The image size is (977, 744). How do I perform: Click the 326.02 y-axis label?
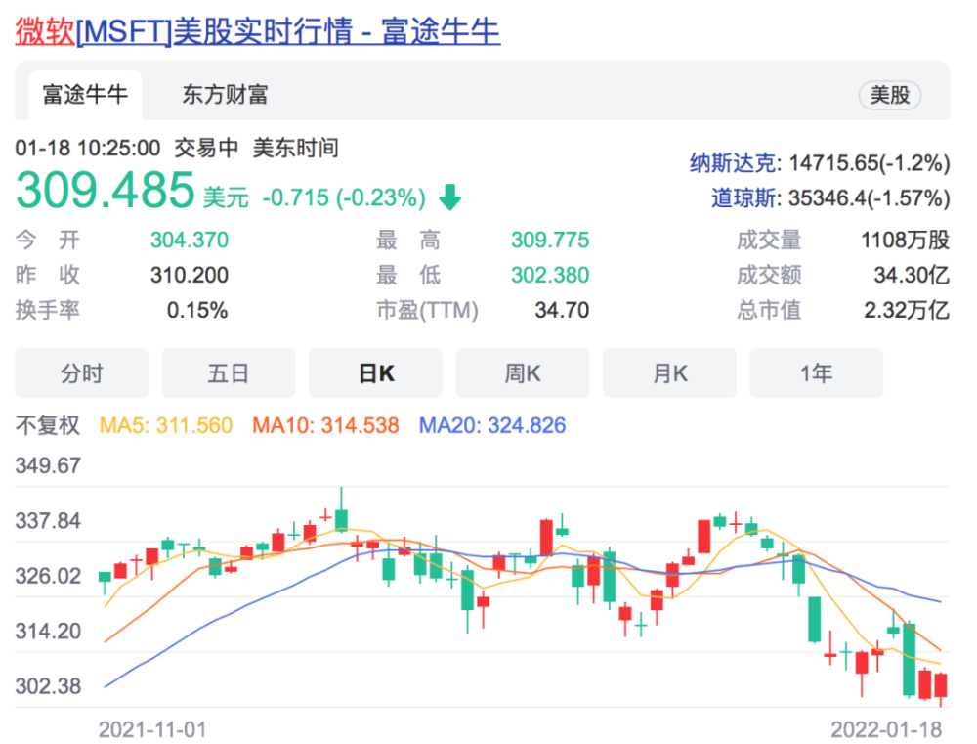48,576
